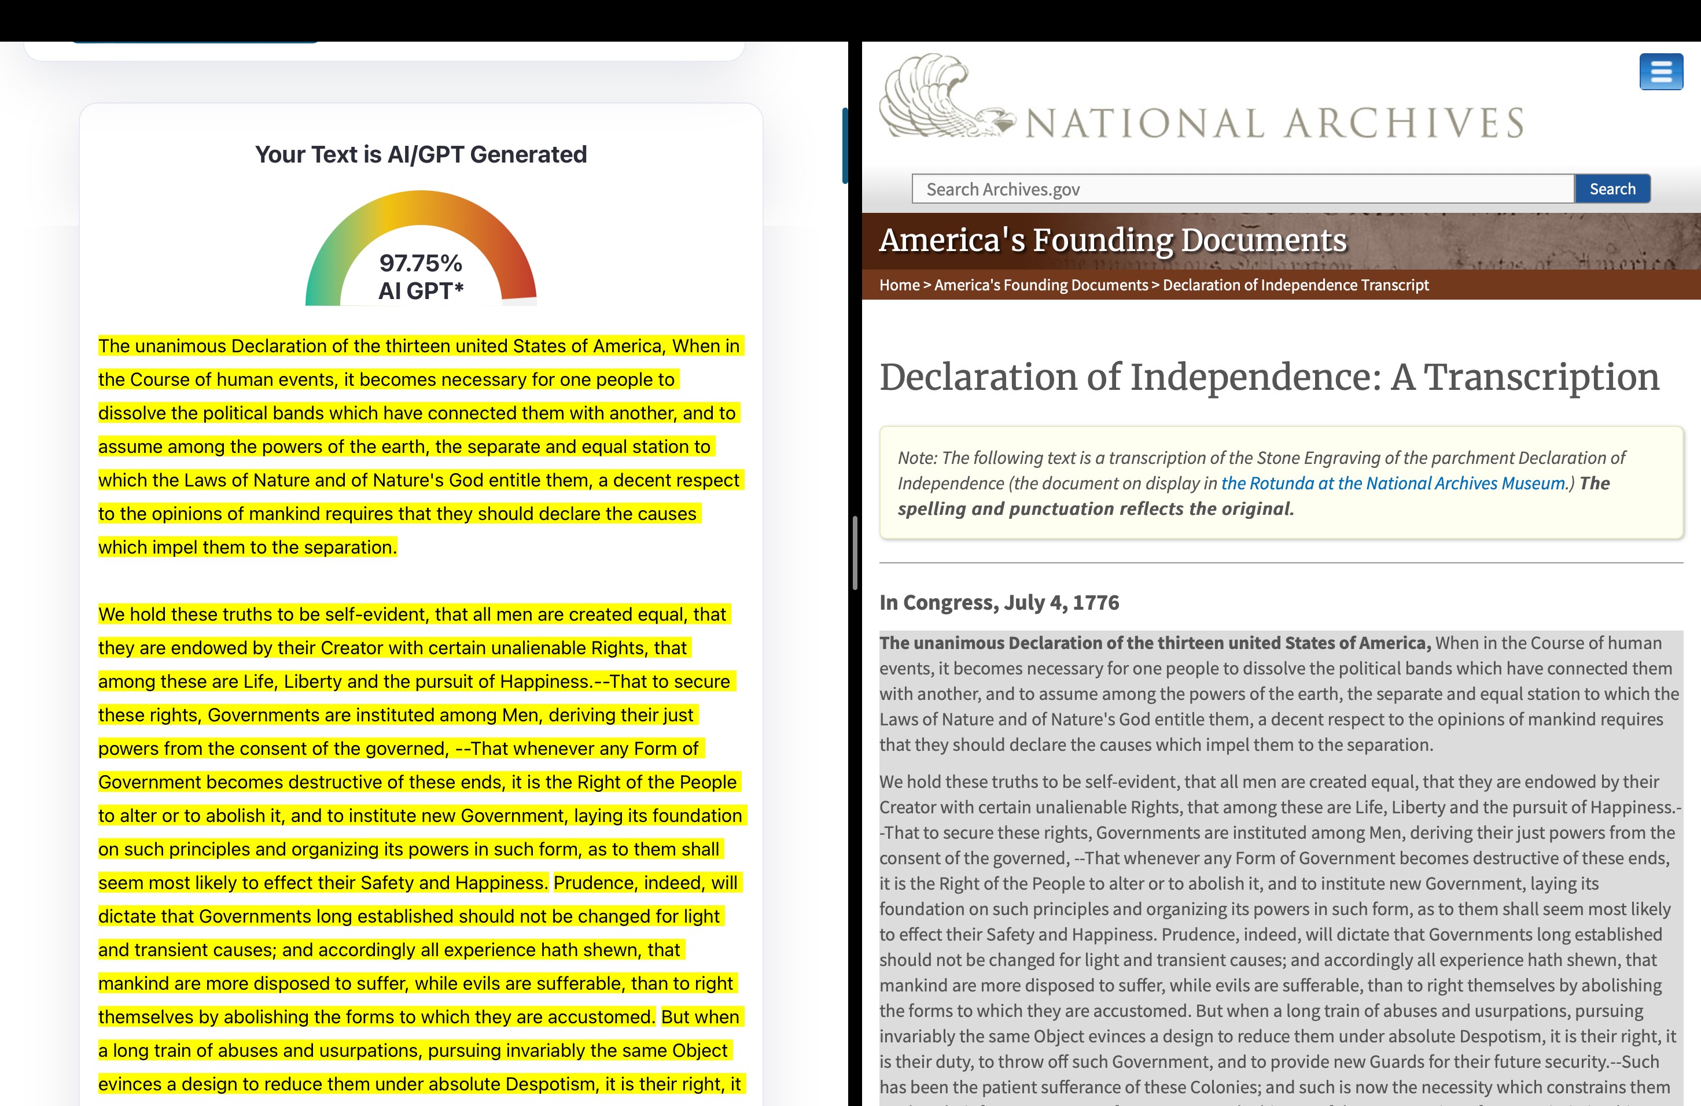Click the In Congress, July 4, 1776 heading
The image size is (1701, 1106).
click(999, 602)
